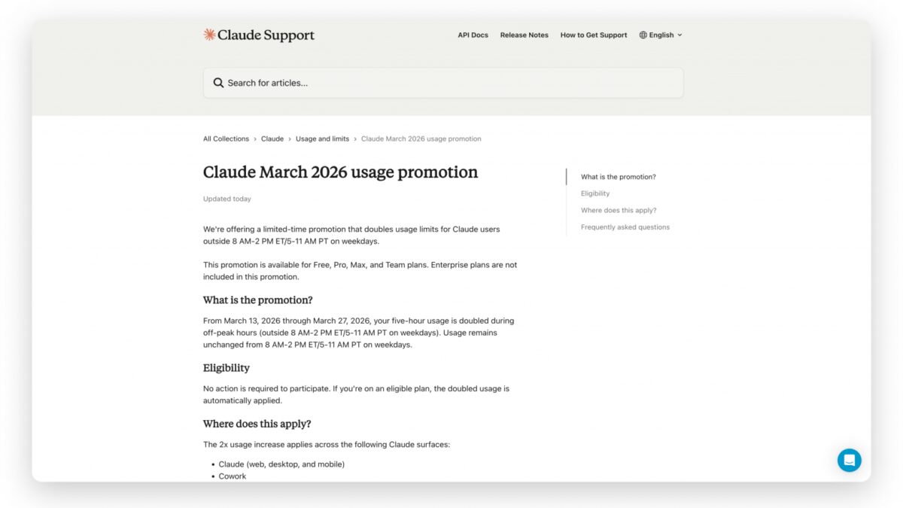Open the Intercom chat bubble
This screenshot has height=508, width=903.
850,460
